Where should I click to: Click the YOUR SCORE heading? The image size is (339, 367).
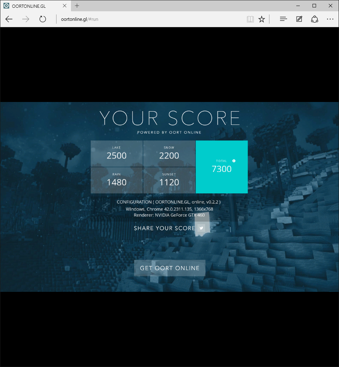pyautogui.click(x=169, y=118)
